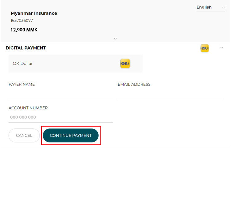
Task: Click the ACCOUNT NUMBER label
Action: coord(28,108)
